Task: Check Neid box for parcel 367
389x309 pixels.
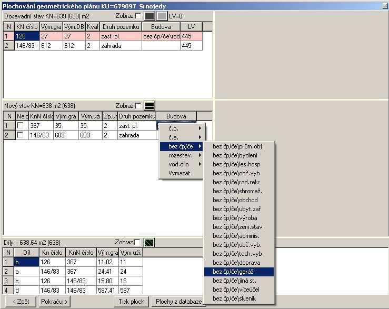Action: pos(20,126)
